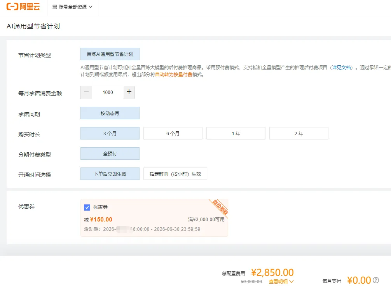This screenshot has width=391, height=286.
Task: Focus the 1000 commitment amount field
Action: [x=108, y=92]
